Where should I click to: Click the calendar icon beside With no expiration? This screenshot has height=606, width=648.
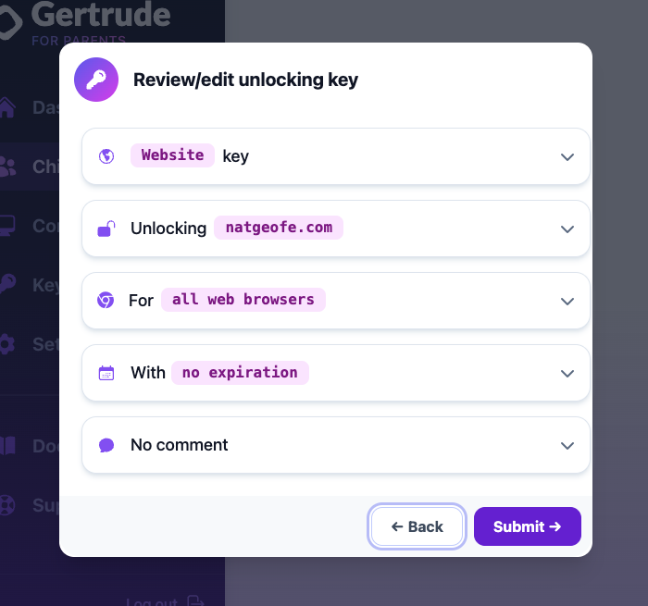106,373
